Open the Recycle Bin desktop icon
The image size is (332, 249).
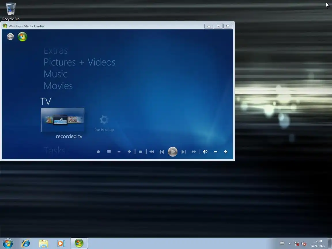tap(11, 12)
